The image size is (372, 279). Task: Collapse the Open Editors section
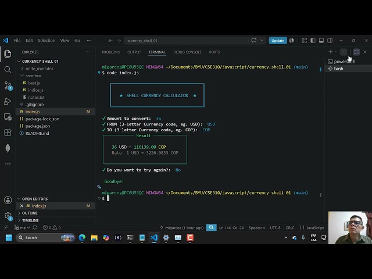point(35,199)
